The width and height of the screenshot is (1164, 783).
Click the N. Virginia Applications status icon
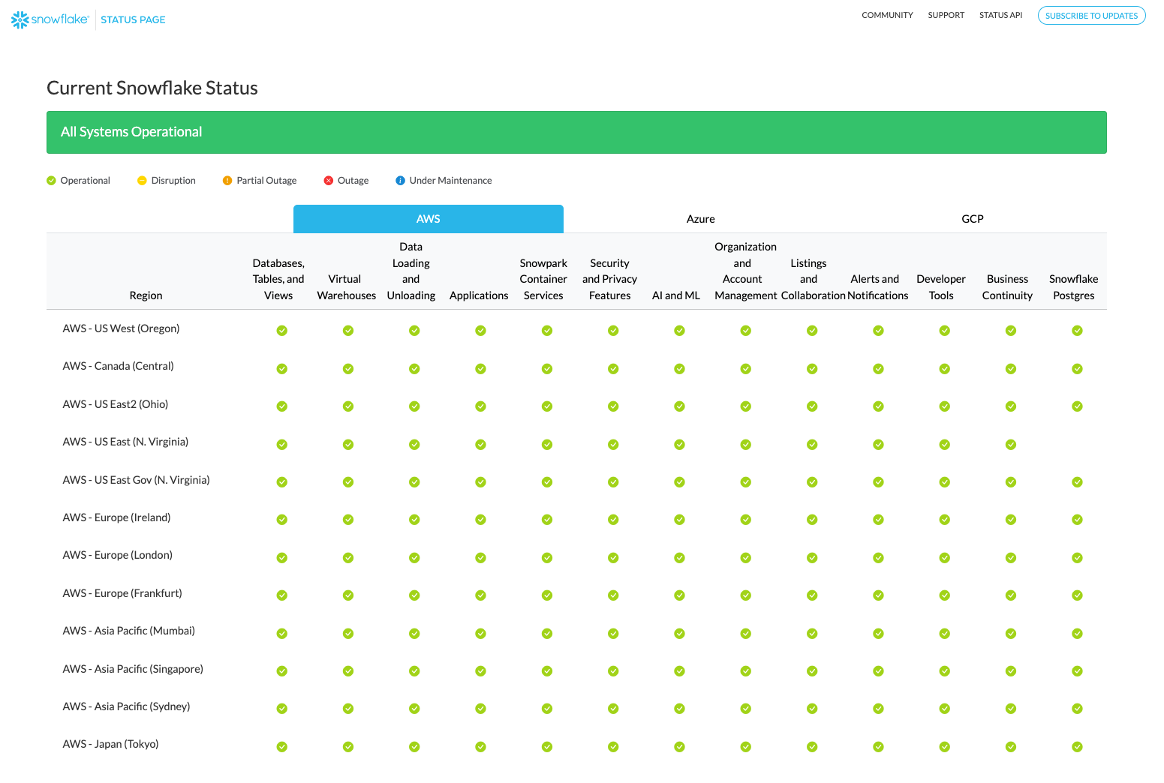[480, 444]
